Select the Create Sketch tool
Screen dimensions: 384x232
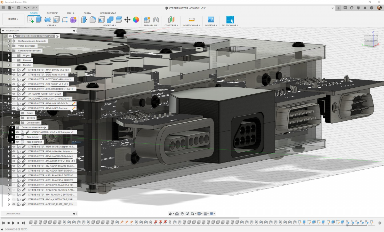(31, 20)
